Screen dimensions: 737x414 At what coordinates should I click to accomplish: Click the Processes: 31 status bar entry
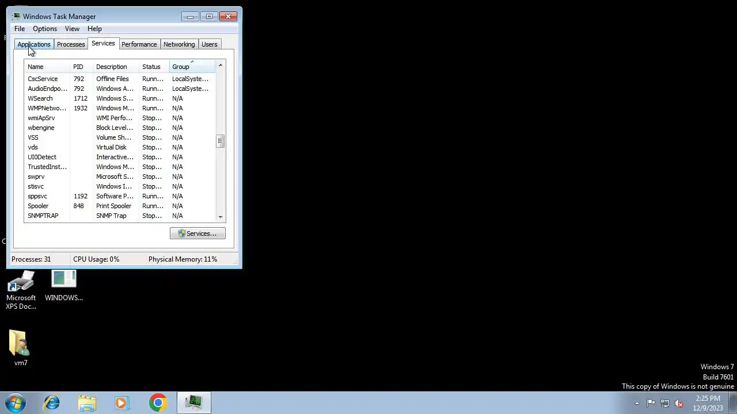31,259
